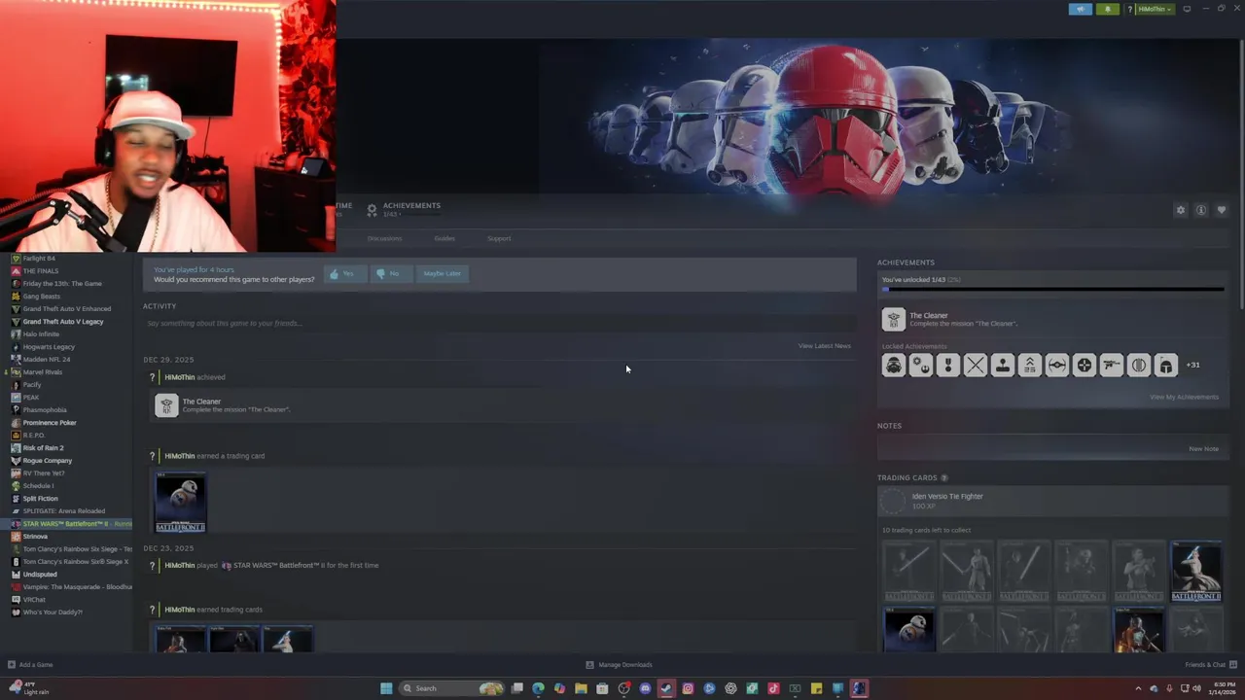Select the blaster locked achievement icon
The image size is (1245, 700).
[1112, 366]
